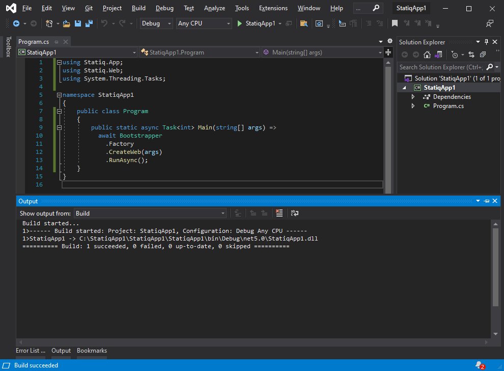Image resolution: width=504 pixels, height=371 pixels.
Task: Click the Output window vertical scrollbar thumb
Action: coord(495,267)
